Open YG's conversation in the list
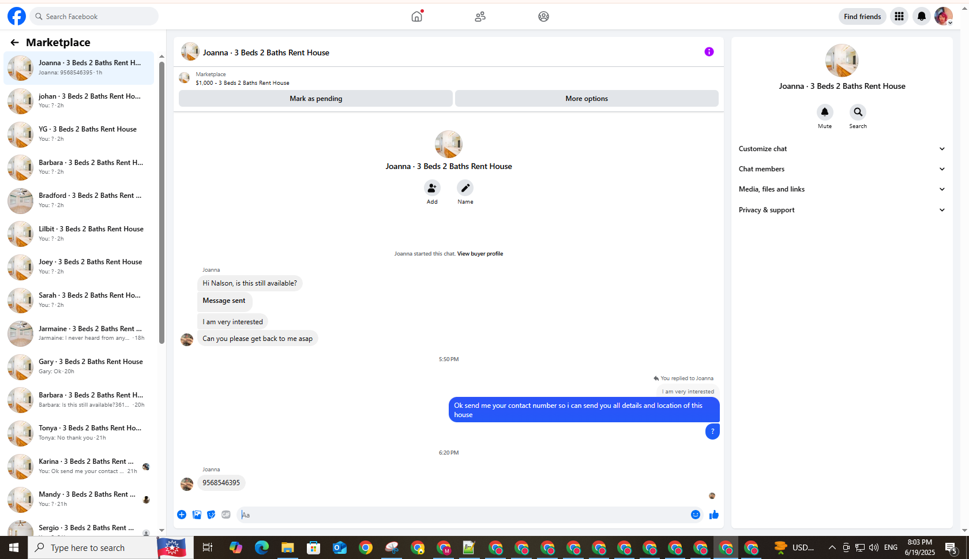This screenshot has width=969, height=559. [x=79, y=134]
